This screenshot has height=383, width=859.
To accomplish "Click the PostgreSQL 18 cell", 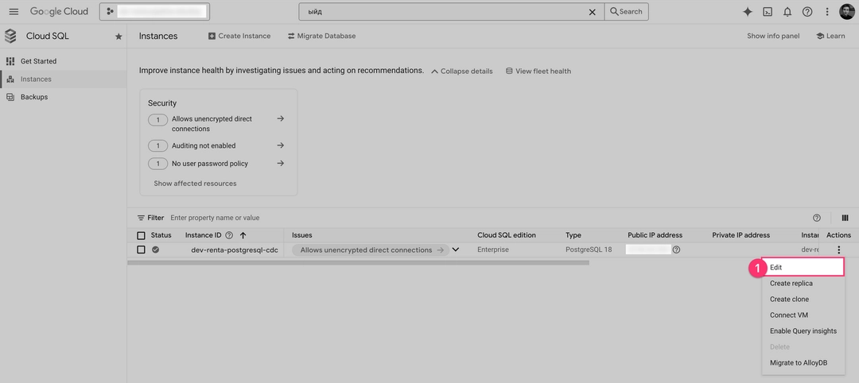I will [x=589, y=250].
